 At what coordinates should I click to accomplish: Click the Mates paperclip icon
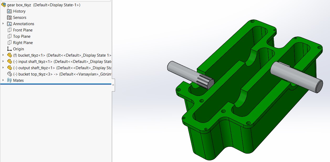9,80
